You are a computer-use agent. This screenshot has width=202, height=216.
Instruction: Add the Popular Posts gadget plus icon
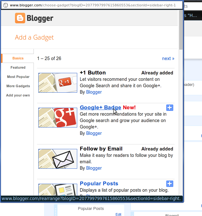tap(170, 184)
